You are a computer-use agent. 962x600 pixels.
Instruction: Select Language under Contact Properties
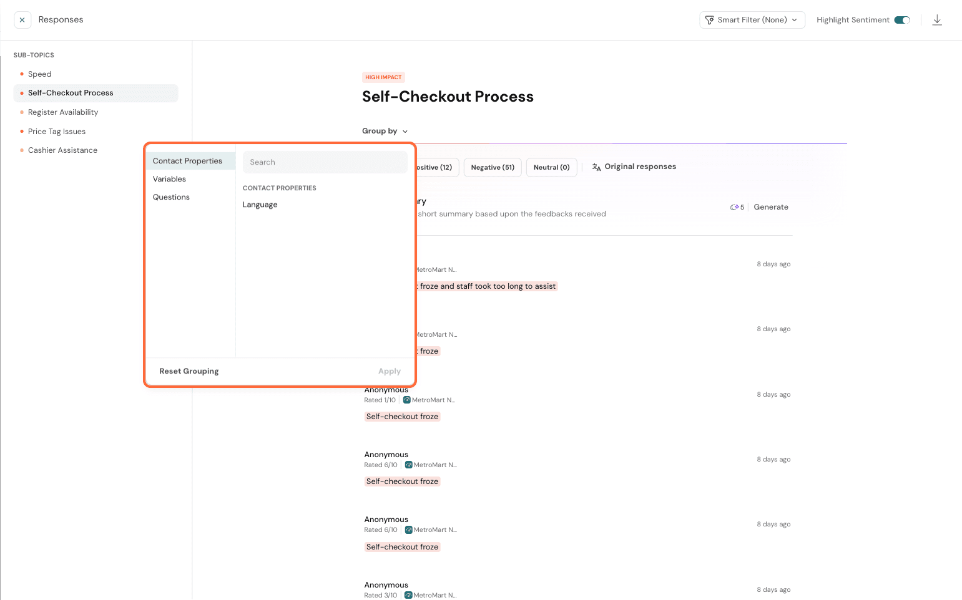(x=260, y=205)
